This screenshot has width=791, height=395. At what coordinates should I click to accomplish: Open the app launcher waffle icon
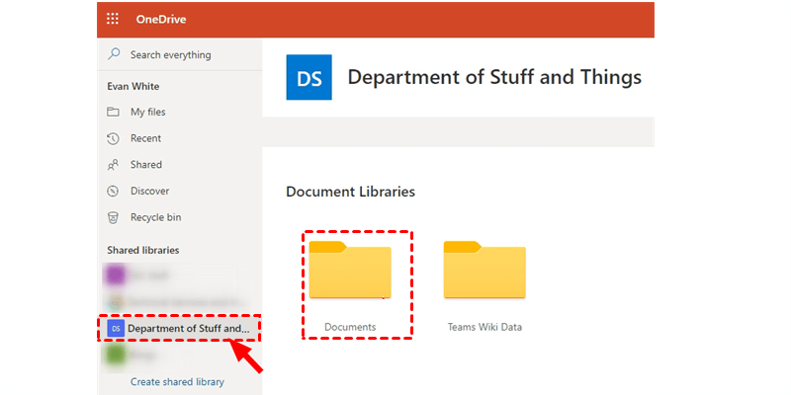113,19
